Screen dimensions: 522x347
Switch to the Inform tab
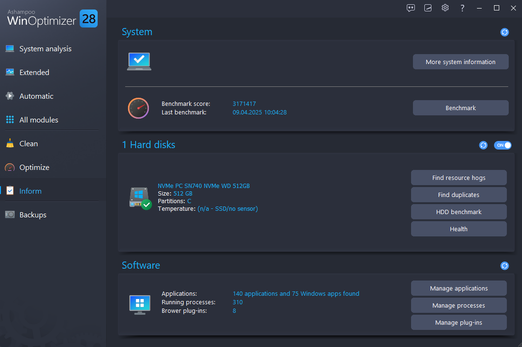(x=30, y=191)
